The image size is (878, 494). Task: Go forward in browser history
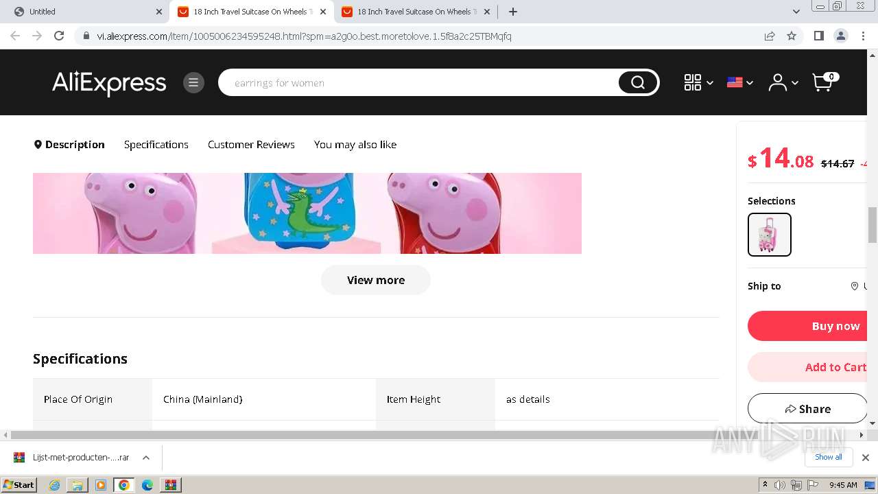(x=37, y=36)
